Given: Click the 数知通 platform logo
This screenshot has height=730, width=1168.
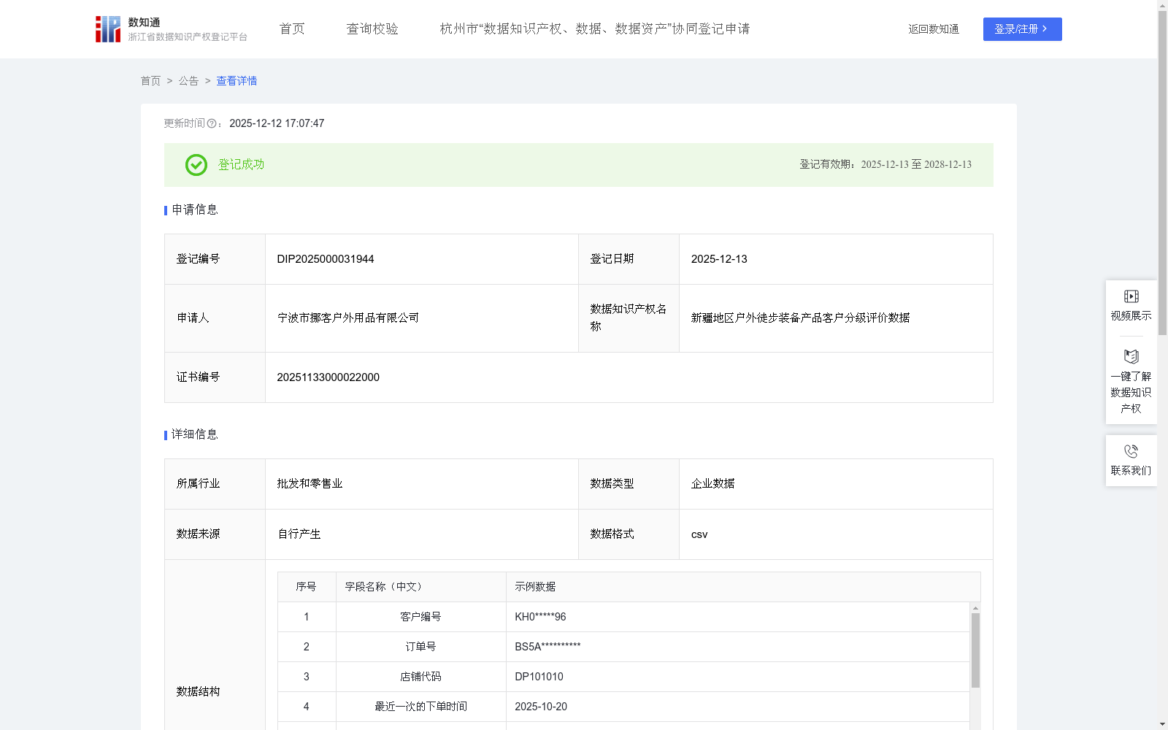Looking at the screenshot, I should point(172,29).
